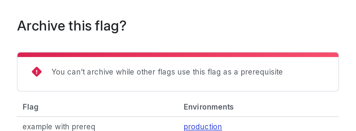Viewport: 356px width, 131px height.
Task: Click "flag?" at the end of the title
Action: click(111, 26)
